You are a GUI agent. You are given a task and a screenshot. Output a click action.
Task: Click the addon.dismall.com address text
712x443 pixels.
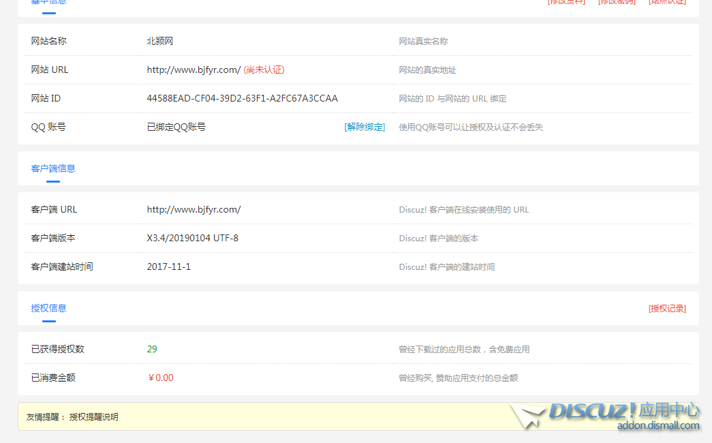[x=658, y=426]
